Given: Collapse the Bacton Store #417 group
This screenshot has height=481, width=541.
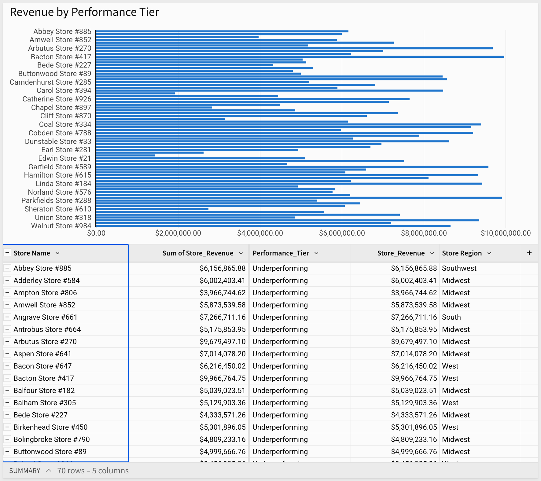Looking at the screenshot, I should pos(7,378).
